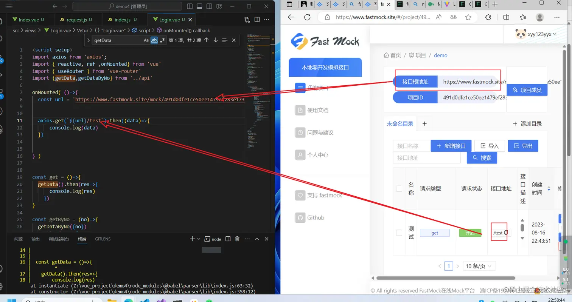
Task: Click 添加目录 to add a directory
Action: (x=527, y=124)
